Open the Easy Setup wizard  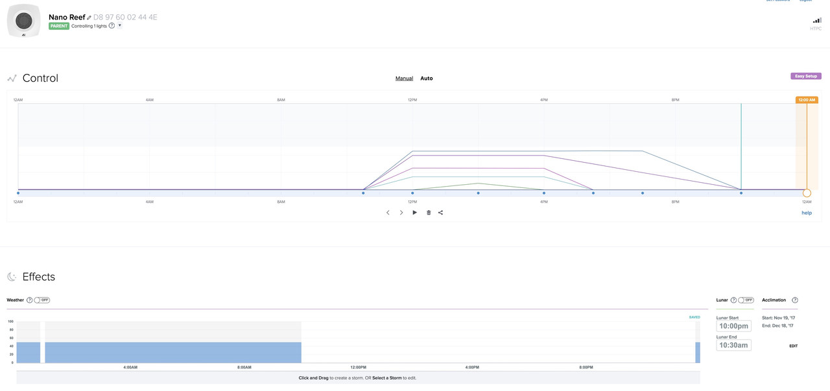[x=806, y=76]
